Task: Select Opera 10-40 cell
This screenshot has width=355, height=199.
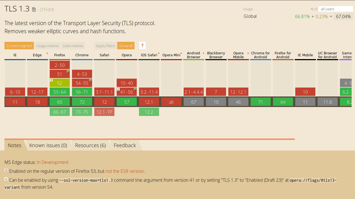Action: click(x=127, y=83)
